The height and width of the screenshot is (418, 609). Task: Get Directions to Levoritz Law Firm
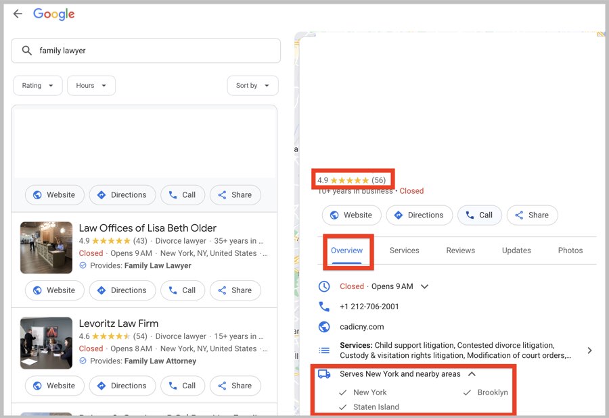coord(122,386)
